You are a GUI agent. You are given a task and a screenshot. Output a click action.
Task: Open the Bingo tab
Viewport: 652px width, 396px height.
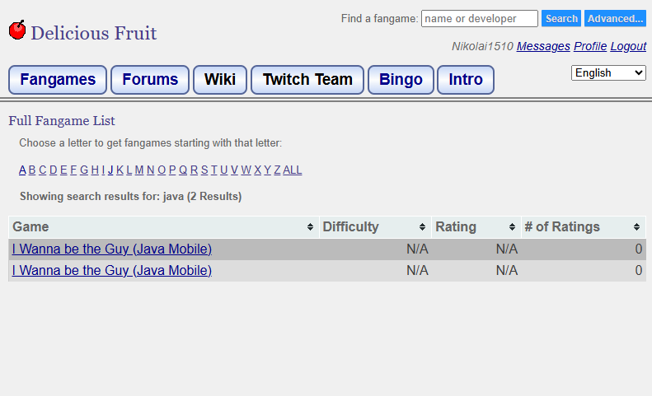[x=401, y=80]
